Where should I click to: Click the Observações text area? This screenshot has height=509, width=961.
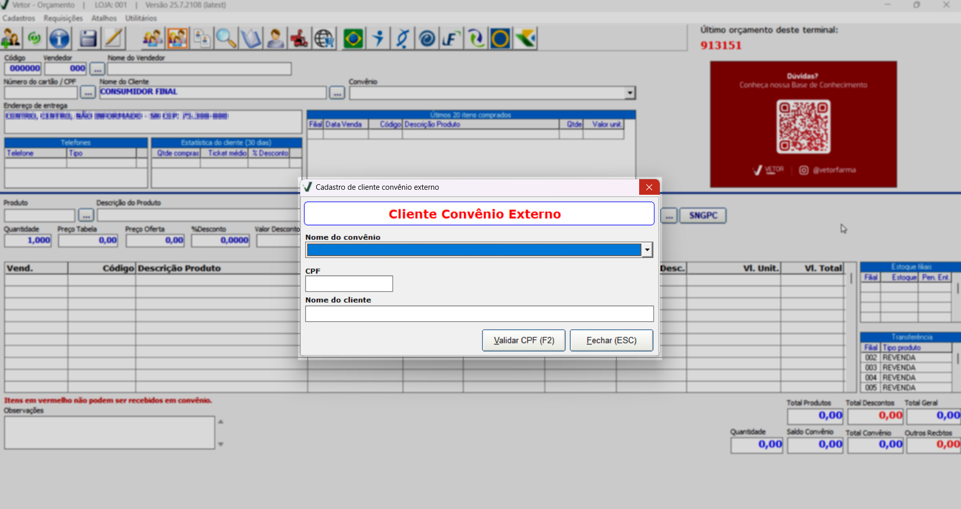pos(109,432)
